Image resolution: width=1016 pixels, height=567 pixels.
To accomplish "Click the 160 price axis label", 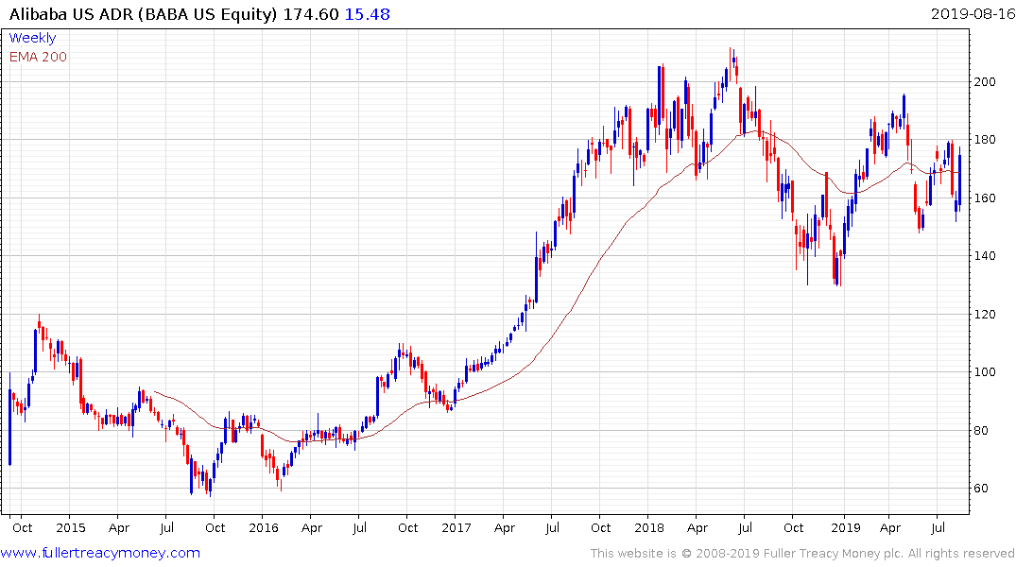I will (x=985, y=198).
